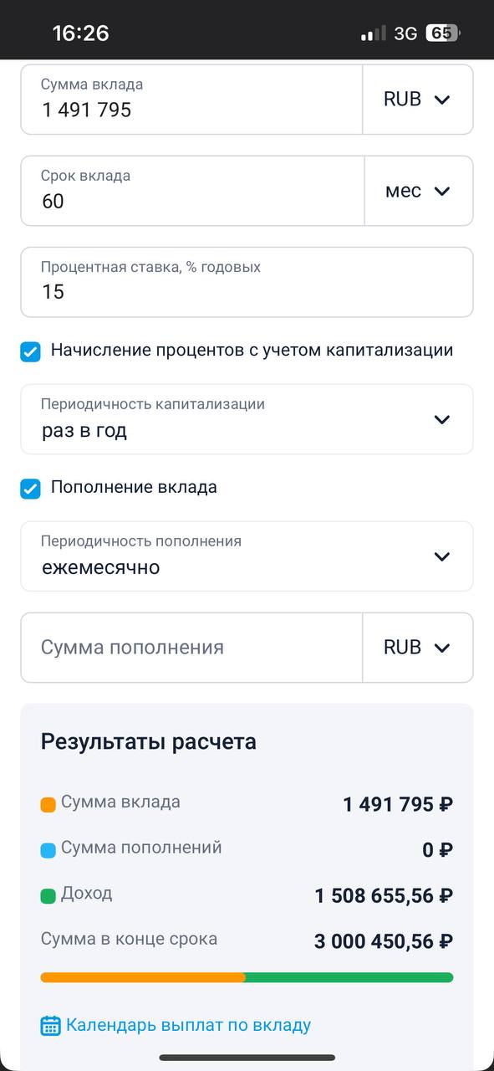Tap the orange deposit amount legend square

48,805
